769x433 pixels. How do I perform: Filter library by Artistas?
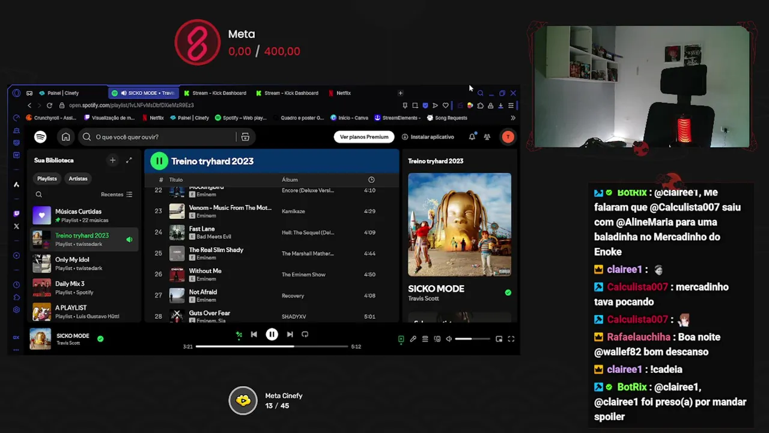78,179
